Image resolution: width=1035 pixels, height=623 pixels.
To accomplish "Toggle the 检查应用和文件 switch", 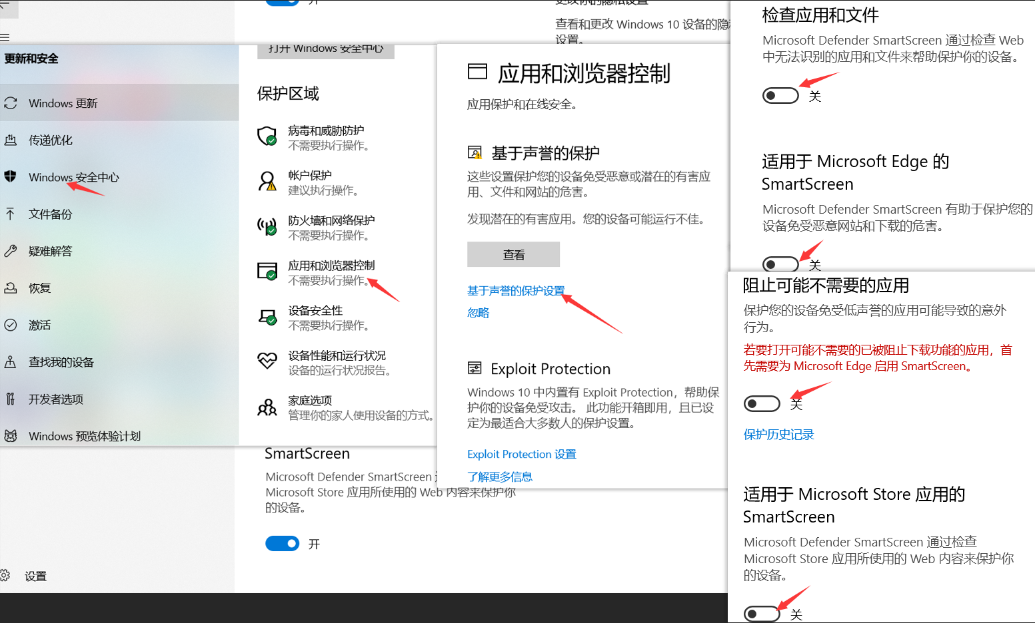I will click(x=780, y=96).
